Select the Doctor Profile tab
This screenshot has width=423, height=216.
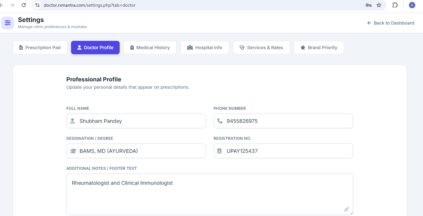[95, 48]
